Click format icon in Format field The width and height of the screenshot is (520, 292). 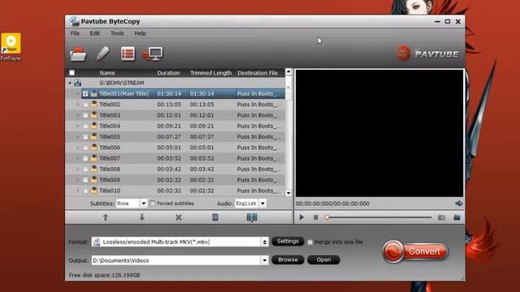tap(97, 242)
